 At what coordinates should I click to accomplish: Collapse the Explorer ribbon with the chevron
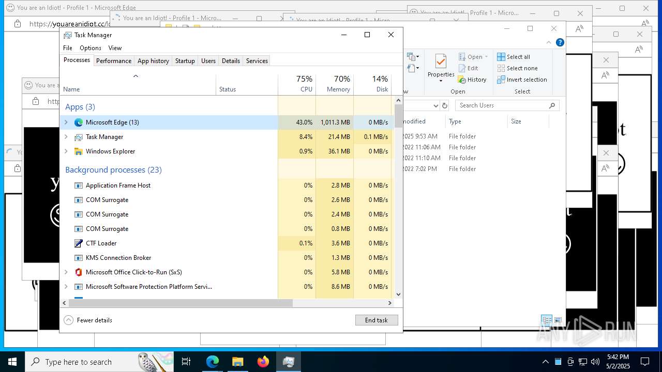(x=549, y=42)
